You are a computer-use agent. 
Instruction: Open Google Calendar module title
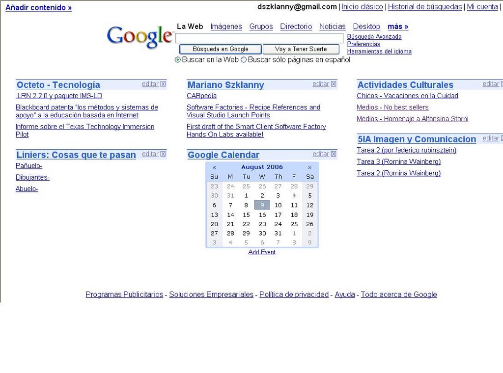224,155
